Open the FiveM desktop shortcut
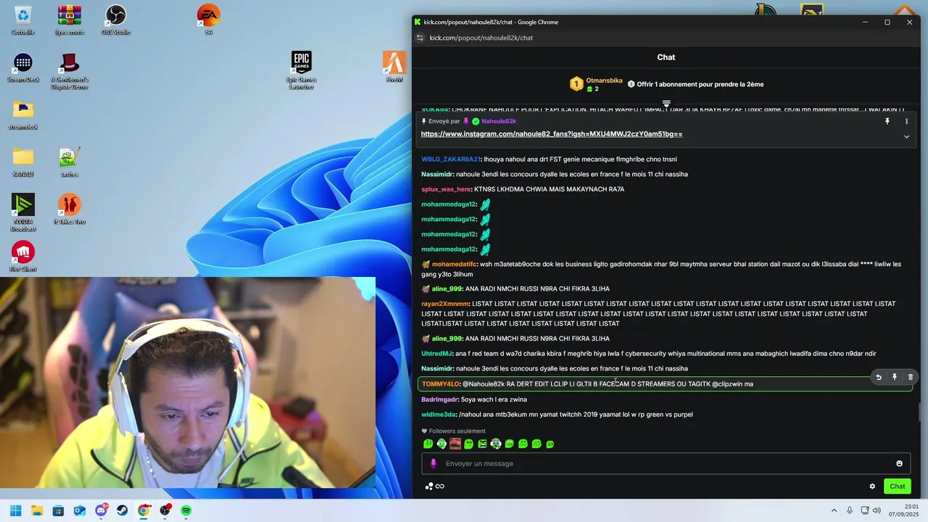This screenshot has height=522, width=928. click(394, 67)
